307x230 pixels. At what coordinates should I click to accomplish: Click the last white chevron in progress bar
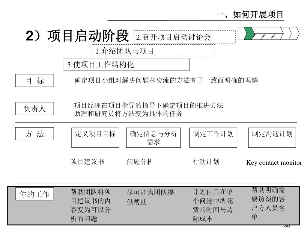[294, 34]
